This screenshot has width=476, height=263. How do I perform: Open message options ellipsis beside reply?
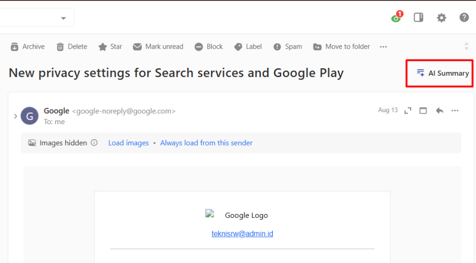coord(455,111)
